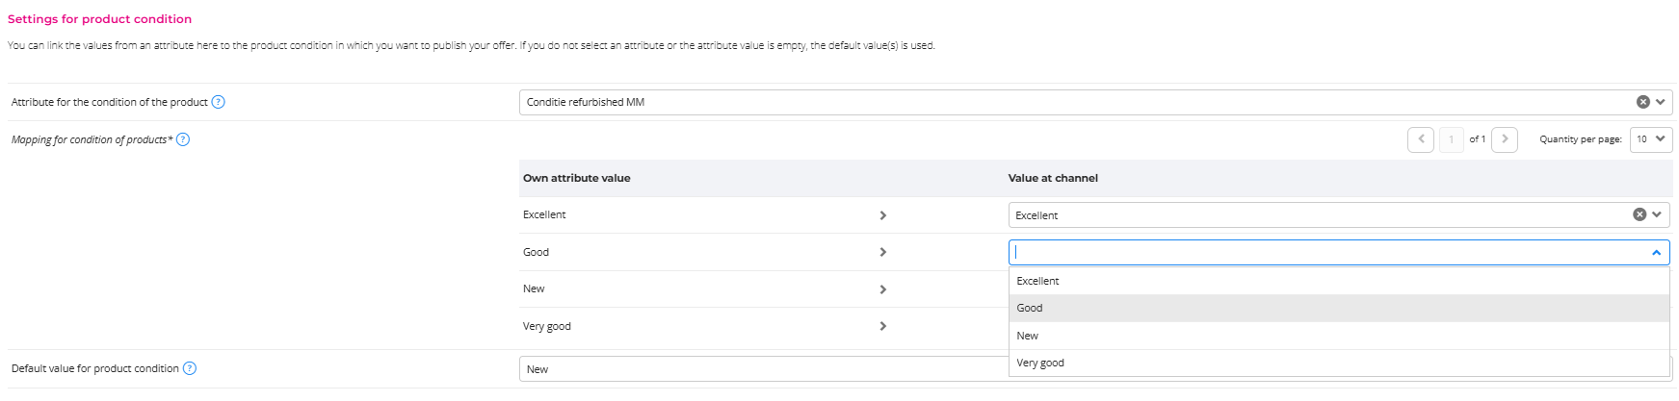Click arrow icon next to Good row

tap(882, 252)
